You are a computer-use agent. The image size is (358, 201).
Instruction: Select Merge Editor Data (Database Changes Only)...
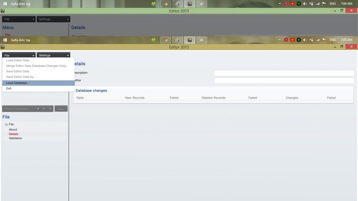pyautogui.click(x=38, y=66)
